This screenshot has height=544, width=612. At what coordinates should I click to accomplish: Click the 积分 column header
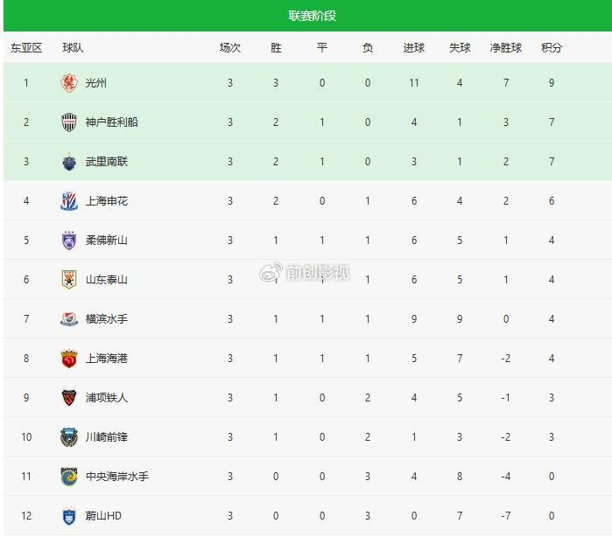pos(552,48)
